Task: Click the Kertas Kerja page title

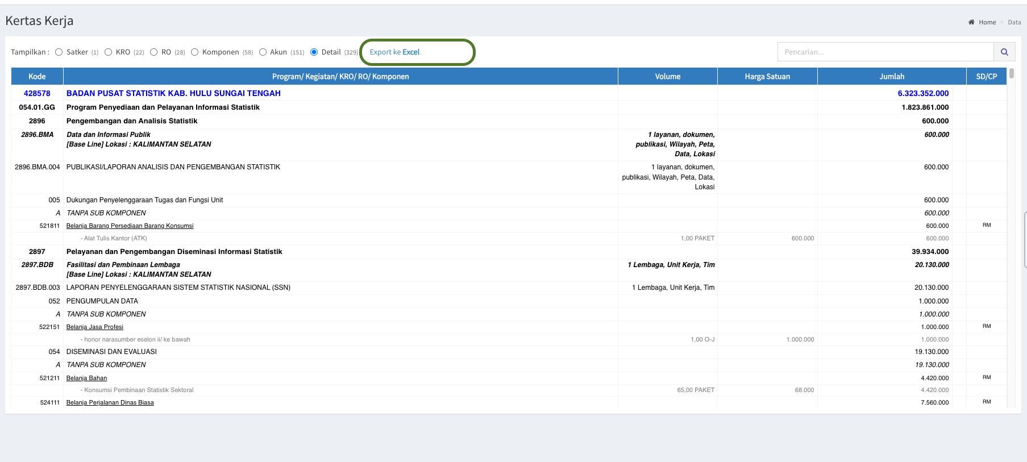Action: point(39,20)
